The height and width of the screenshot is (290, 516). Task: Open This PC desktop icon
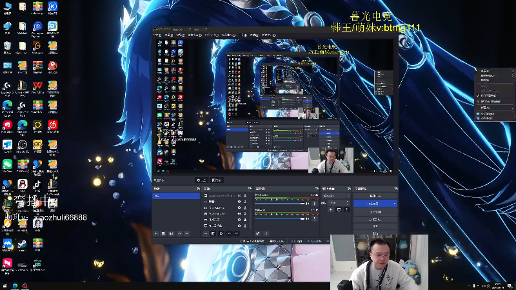click(7, 7)
